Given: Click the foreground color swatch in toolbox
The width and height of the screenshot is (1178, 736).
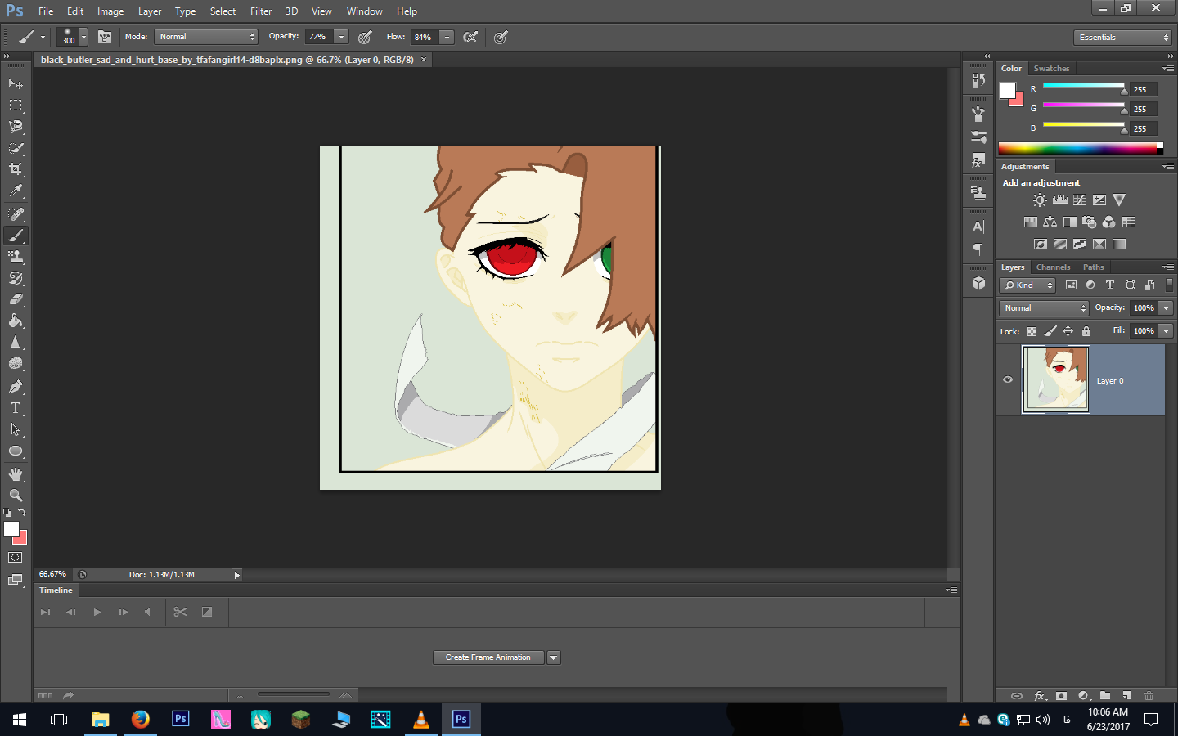Looking at the screenshot, I should pos(11,529).
